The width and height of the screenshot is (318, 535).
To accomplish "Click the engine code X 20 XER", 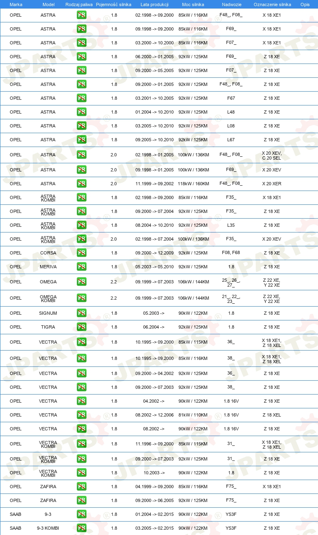I will [x=272, y=184].
